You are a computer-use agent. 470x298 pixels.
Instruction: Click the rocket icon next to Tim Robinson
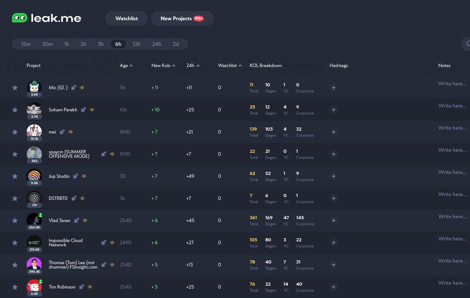coord(81,287)
